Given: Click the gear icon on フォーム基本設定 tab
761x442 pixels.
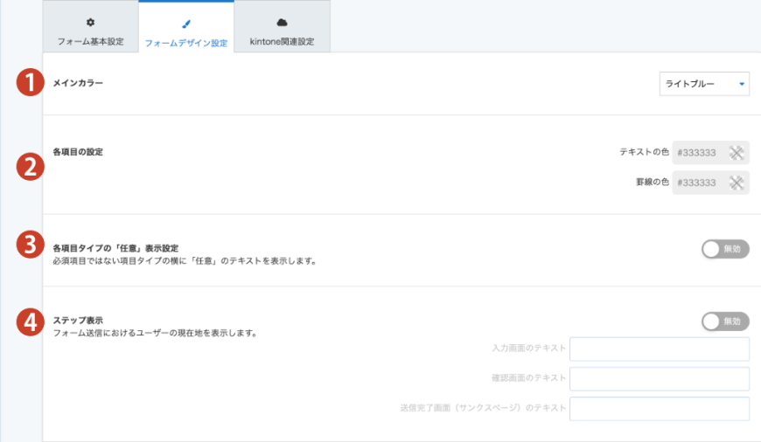Looking at the screenshot, I should pyautogui.click(x=90, y=23).
